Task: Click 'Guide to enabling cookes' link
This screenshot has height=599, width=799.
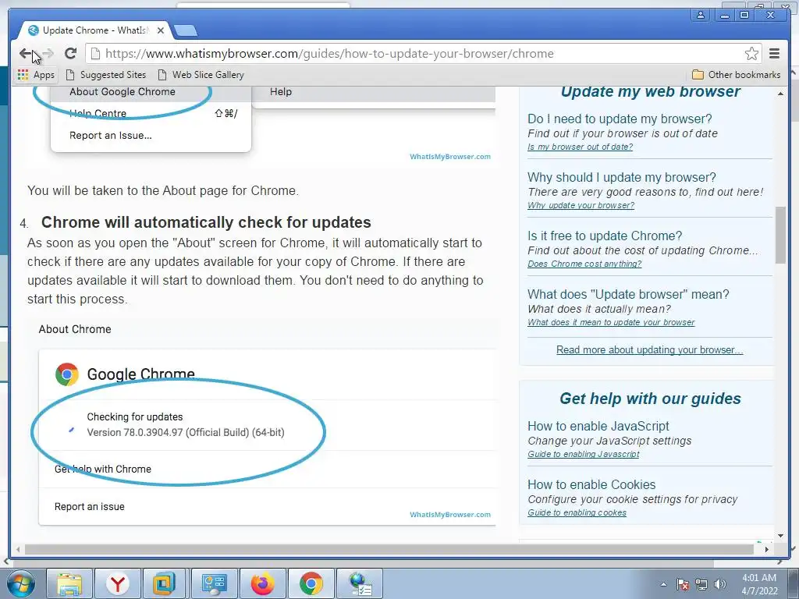Action: pyautogui.click(x=577, y=512)
